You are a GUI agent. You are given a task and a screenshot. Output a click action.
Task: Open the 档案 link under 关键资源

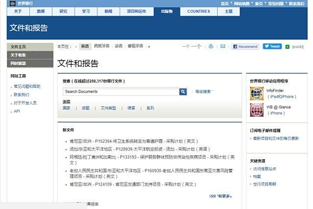[257, 176]
